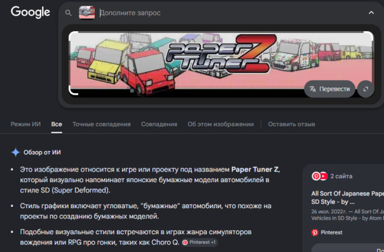Click the Дополните запрос input field
The height and width of the screenshot is (252, 384).
pos(230,13)
